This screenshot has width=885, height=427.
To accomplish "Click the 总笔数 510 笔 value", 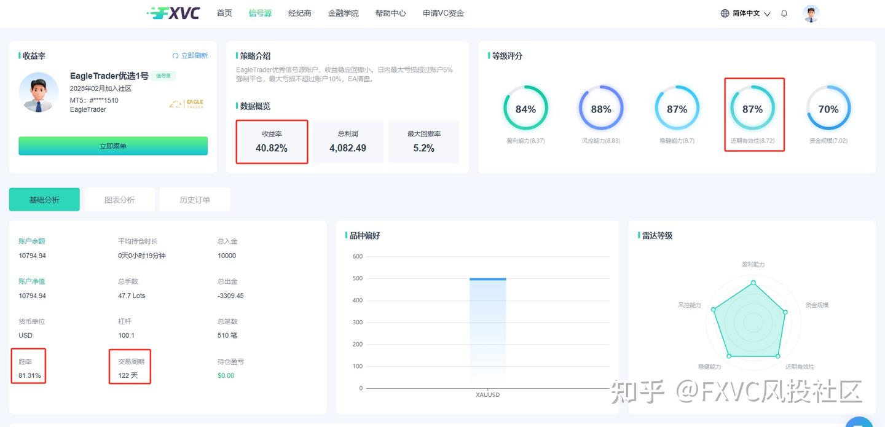I will pyautogui.click(x=227, y=335).
